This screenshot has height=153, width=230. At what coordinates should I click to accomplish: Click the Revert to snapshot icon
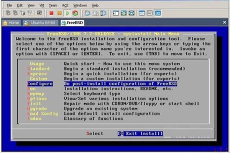tap(95, 13)
